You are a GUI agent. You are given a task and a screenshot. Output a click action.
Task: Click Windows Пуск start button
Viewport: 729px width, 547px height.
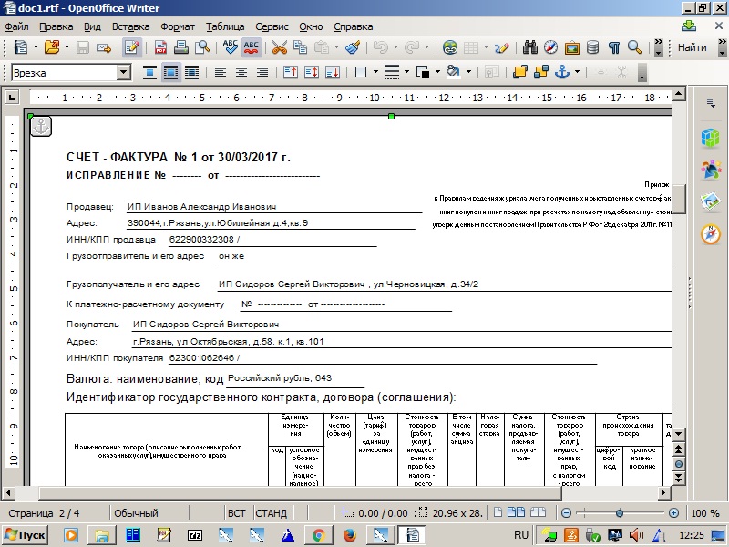point(26,534)
